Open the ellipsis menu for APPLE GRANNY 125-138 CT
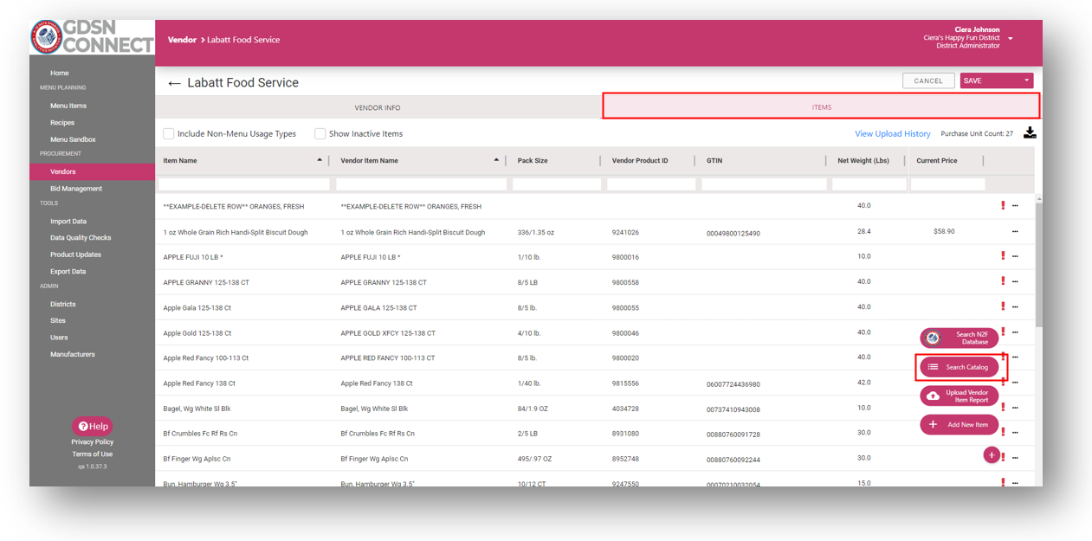The height and width of the screenshot is (541, 1092). 1015,282
